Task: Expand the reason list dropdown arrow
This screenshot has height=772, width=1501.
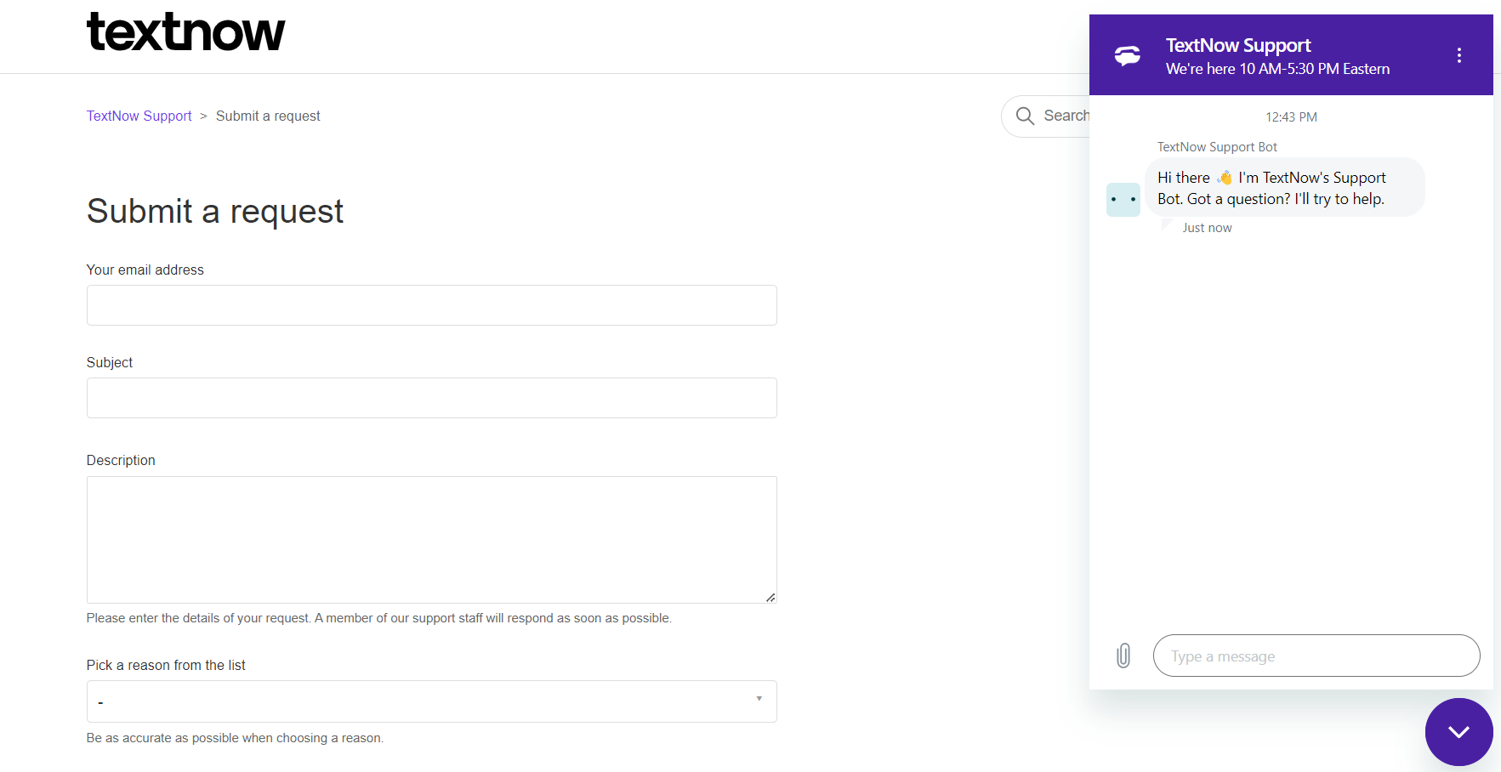Action: pos(758,698)
